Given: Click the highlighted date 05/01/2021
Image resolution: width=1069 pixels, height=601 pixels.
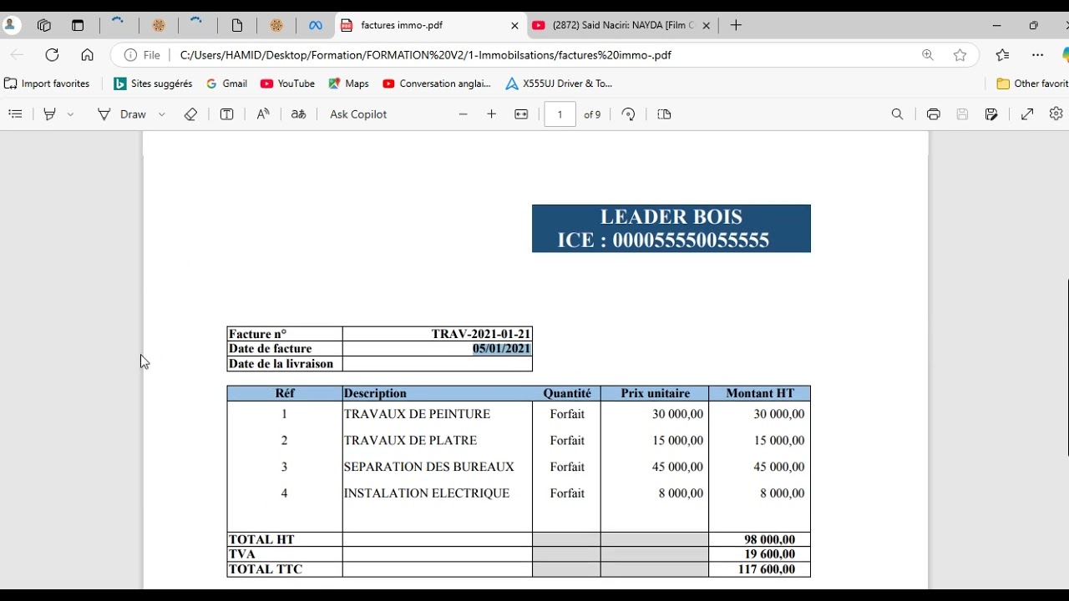Looking at the screenshot, I should [502, 349].
